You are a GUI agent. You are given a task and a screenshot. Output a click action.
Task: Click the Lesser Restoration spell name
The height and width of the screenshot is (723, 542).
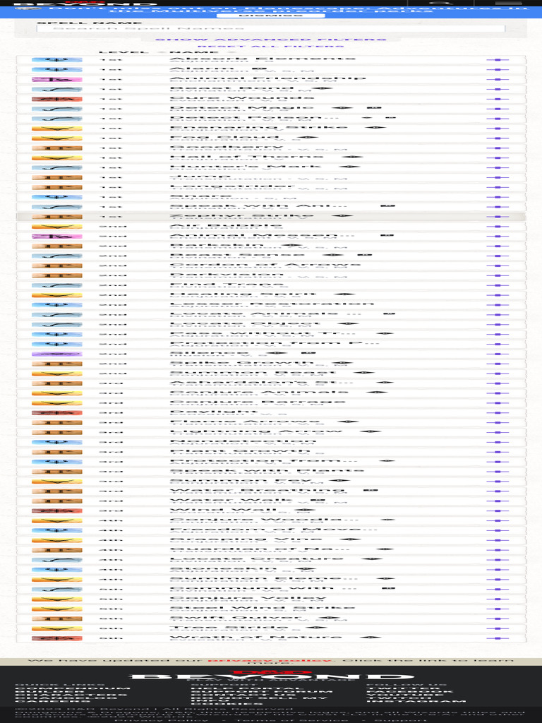point(272,304)
